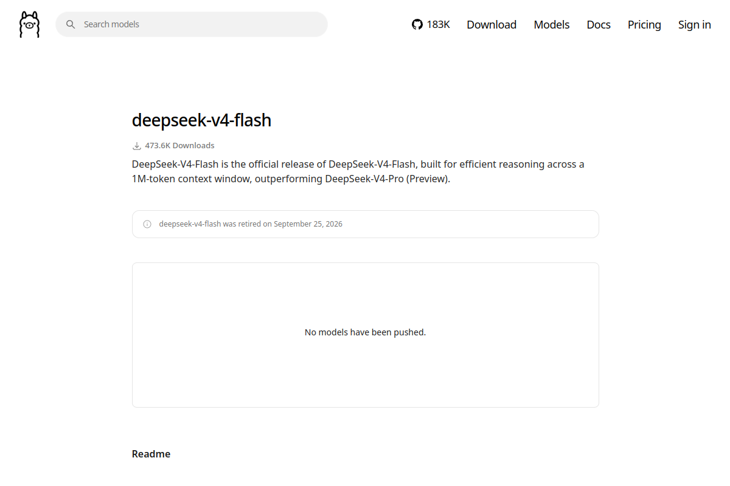Image resolution: width=730 pixels, height=486 pixels.
Task: Open GitHub 183K stars link
Action: (x=431, y=24)
